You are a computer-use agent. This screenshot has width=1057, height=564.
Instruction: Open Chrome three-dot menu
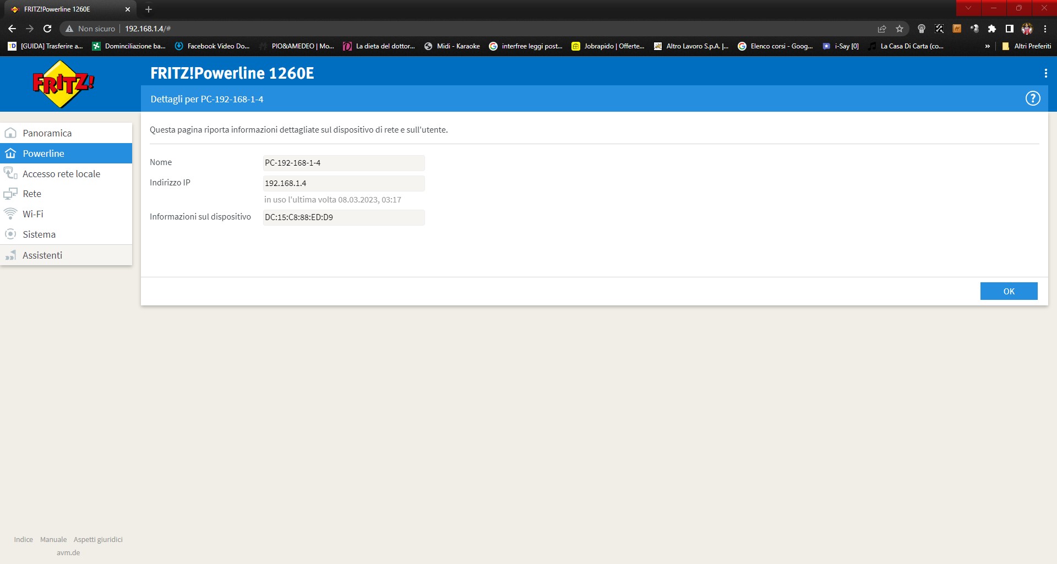tap(1045, 29)
